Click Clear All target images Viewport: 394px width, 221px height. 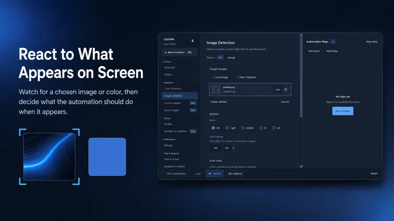(x=284, y=102)
